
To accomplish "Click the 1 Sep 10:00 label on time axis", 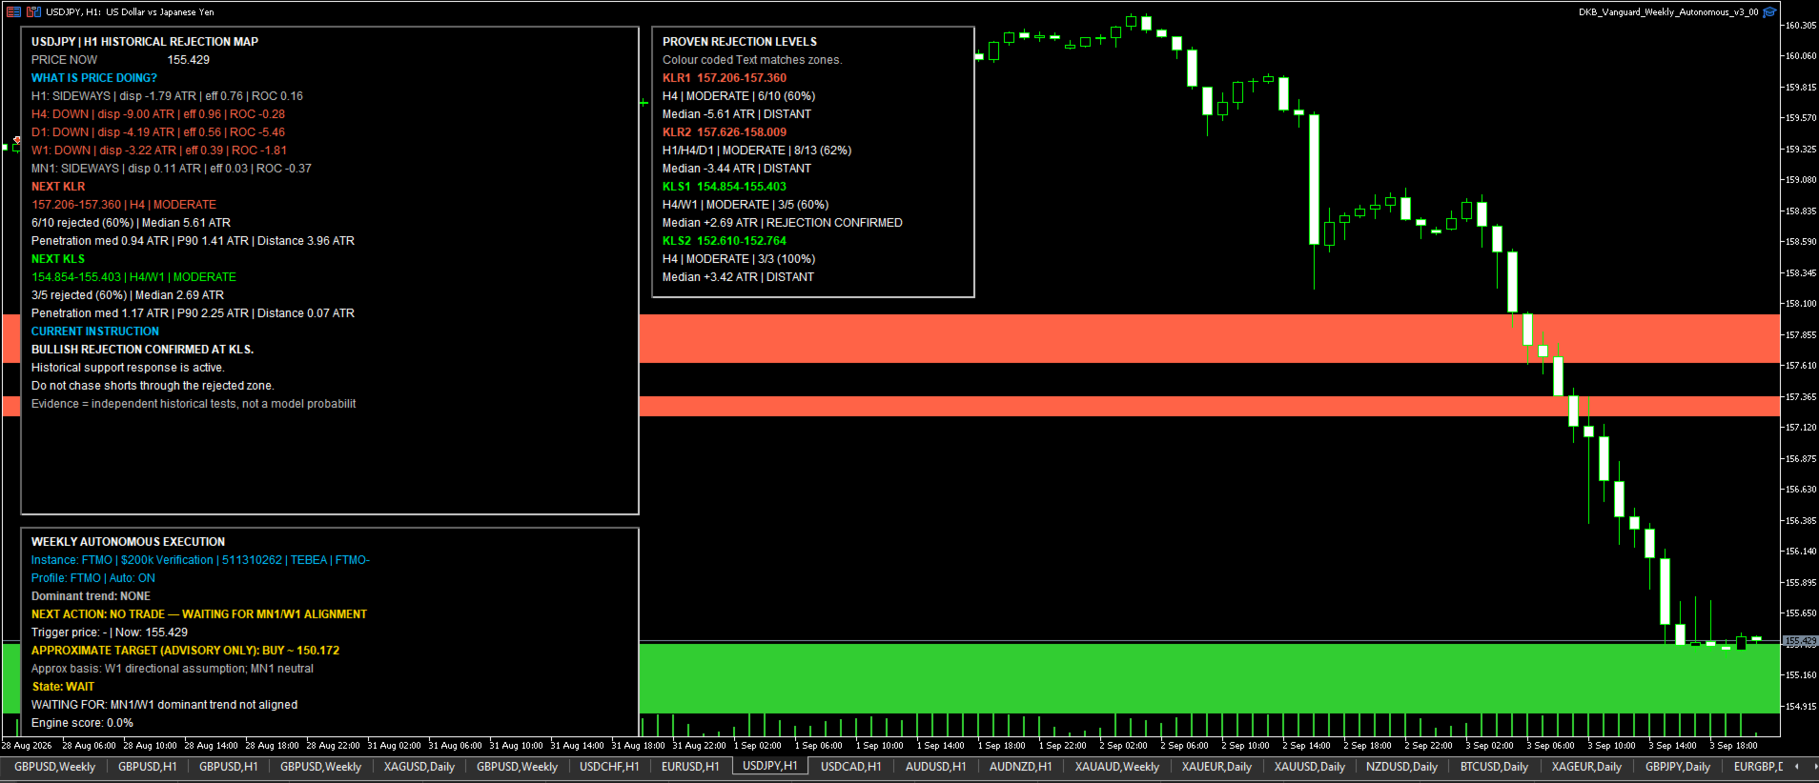I will [x=879, y=746].
